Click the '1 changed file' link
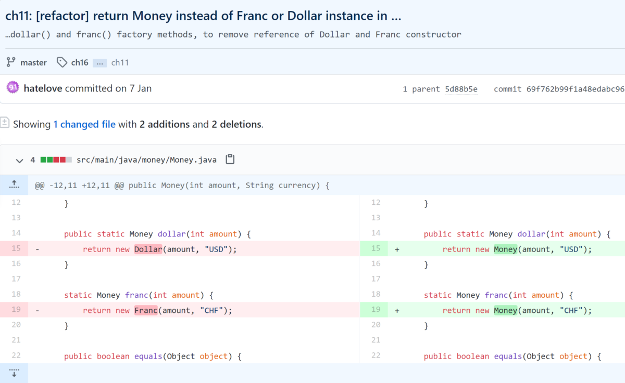The width and height of the screenshot is (625, 383). [84, 124]
